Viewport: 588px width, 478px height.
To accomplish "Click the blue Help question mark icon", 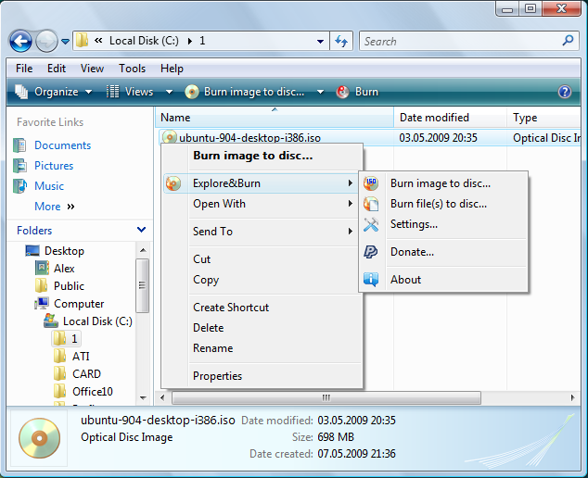I will (565, 92).
